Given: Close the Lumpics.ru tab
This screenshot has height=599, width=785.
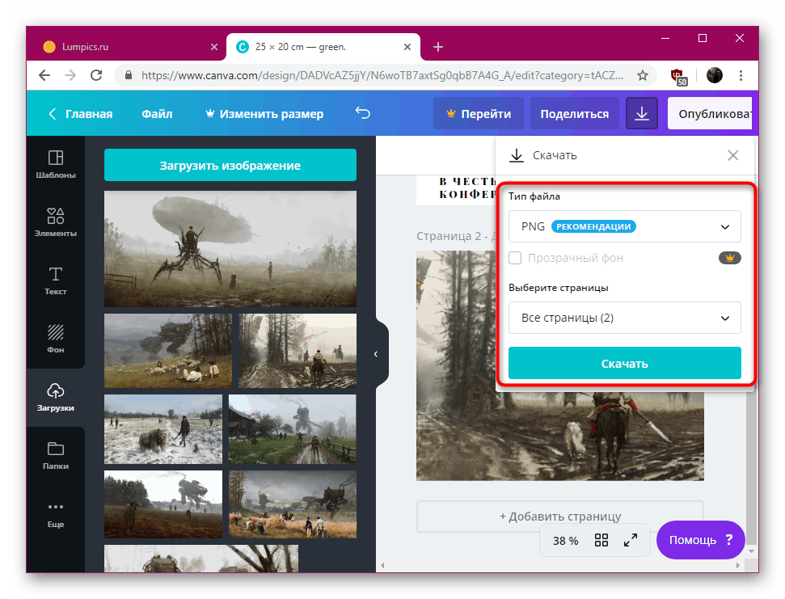Looking at the screenshot, I should 214,47.
